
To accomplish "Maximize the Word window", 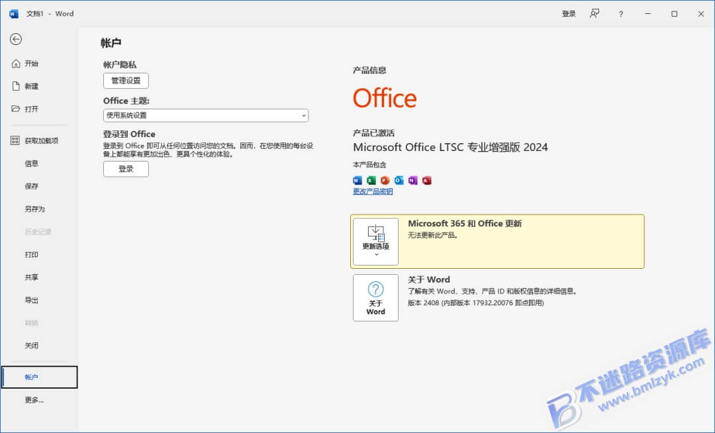I will tap(675, 14).
